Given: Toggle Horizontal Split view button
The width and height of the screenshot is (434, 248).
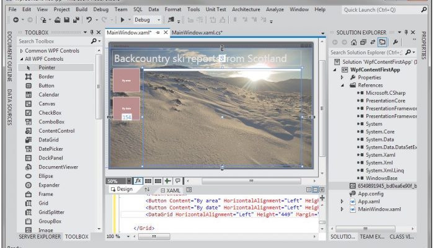Looking at the screenshot, I should [x=315, y=190].
